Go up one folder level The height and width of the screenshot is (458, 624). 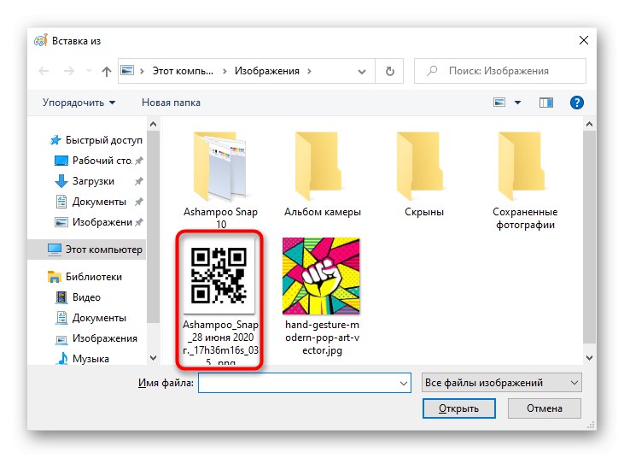(x=106, y=71)
